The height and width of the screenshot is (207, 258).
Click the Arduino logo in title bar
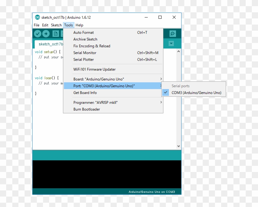(x=37, y=17)
